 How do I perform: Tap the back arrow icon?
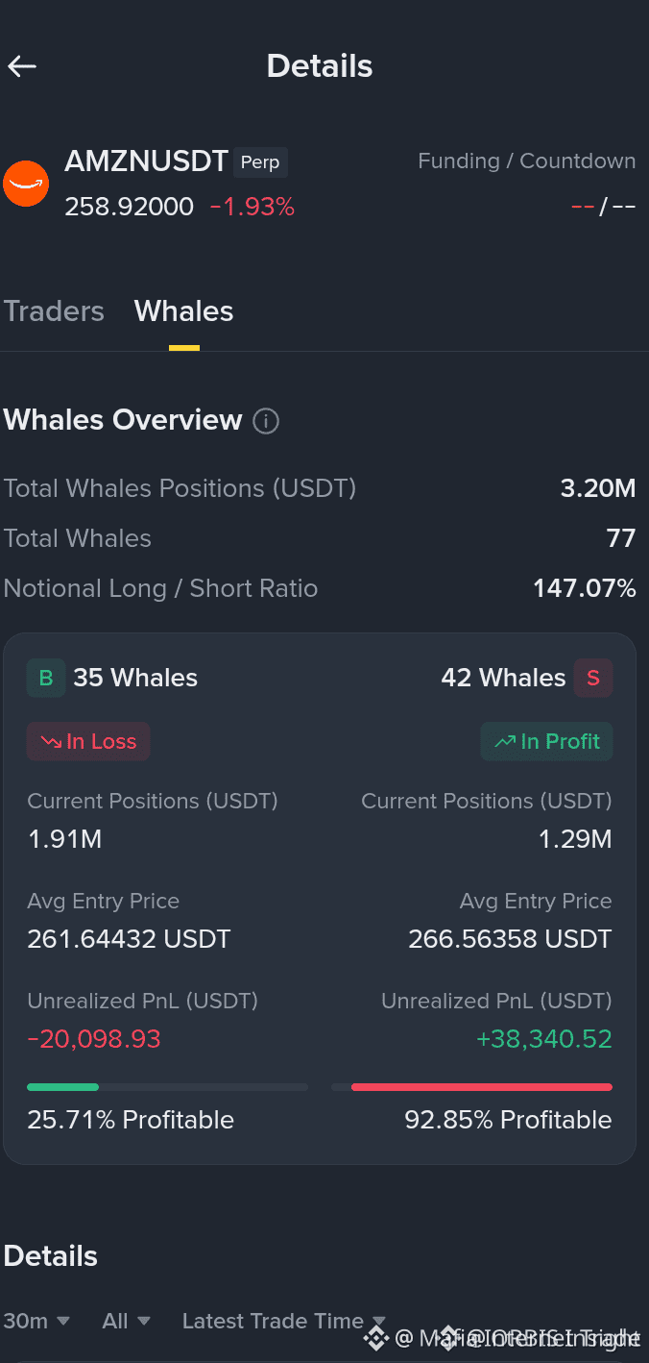tap(22, 65)
